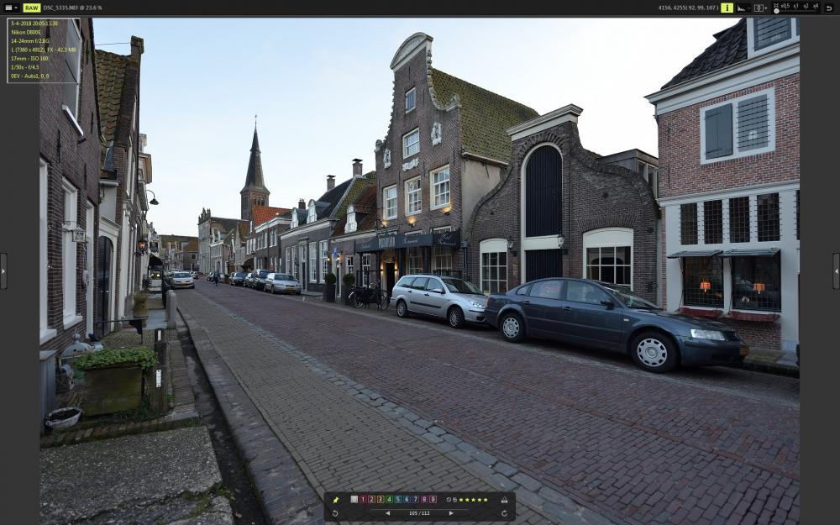
Task: Open the layout menu dropdown at top-left
Action: [x=11, y=8]
